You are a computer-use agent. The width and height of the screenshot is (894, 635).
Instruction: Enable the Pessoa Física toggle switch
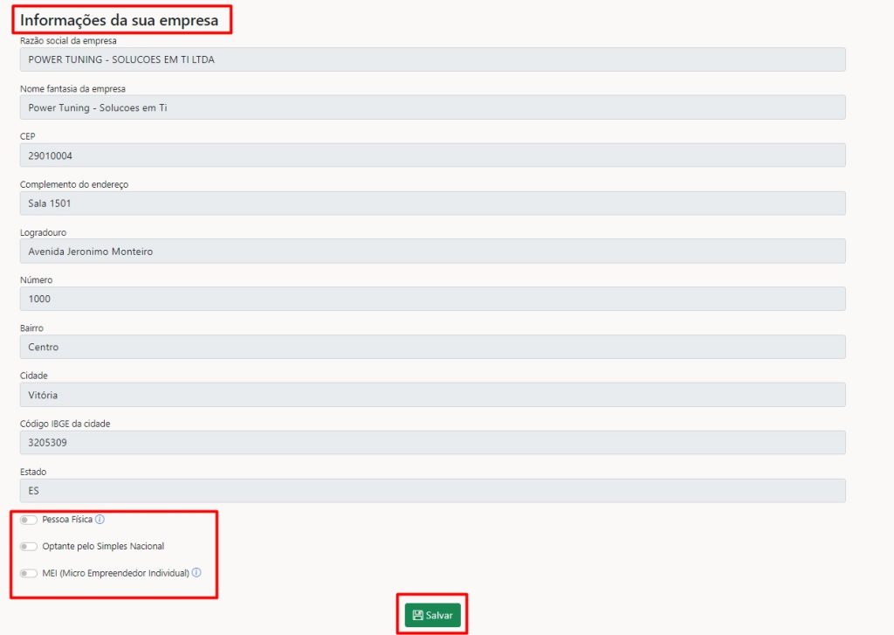29,520
